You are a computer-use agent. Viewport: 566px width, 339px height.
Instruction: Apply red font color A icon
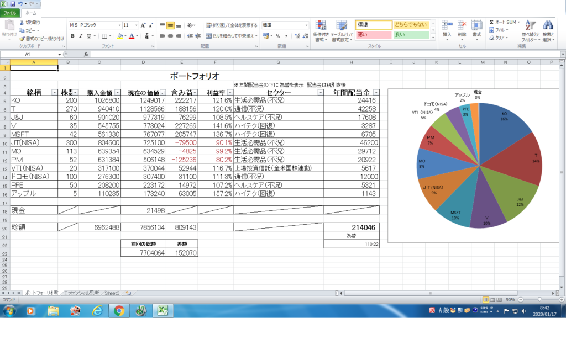pyautogui.click(x=132, y=36)
